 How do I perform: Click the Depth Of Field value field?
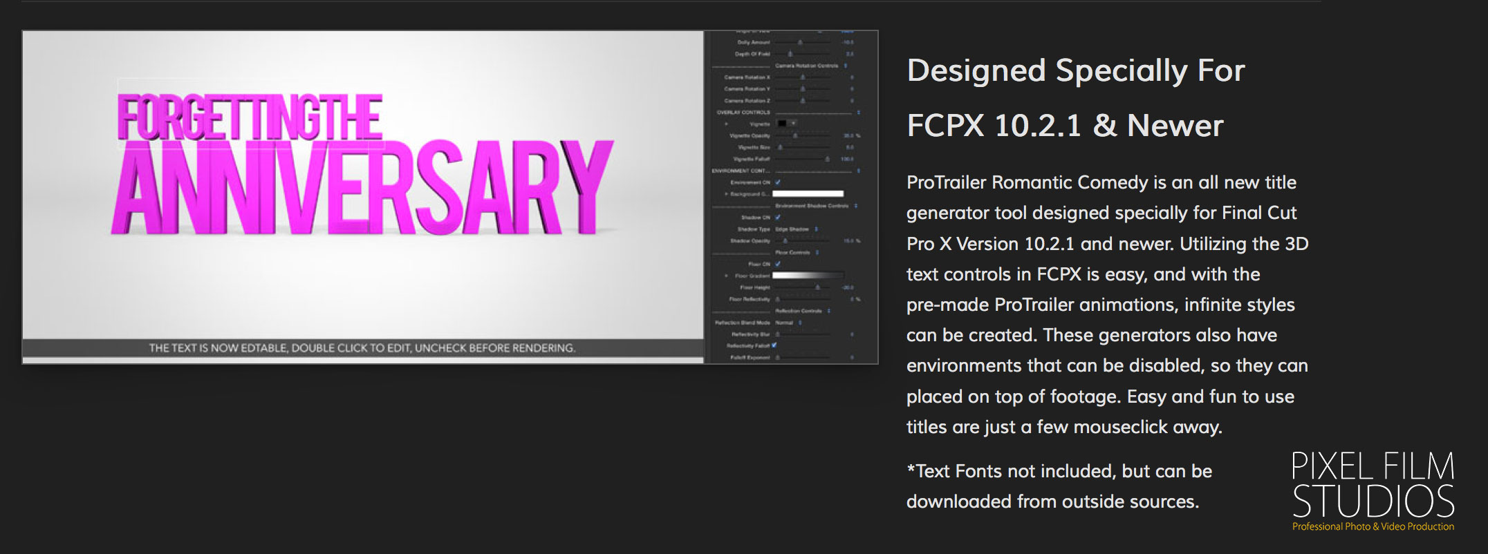click(850, 54)
